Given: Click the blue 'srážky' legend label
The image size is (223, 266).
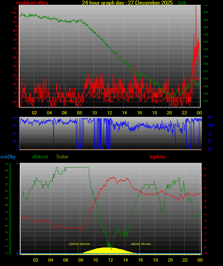Looking at the screenshot, I should [8, 157].
